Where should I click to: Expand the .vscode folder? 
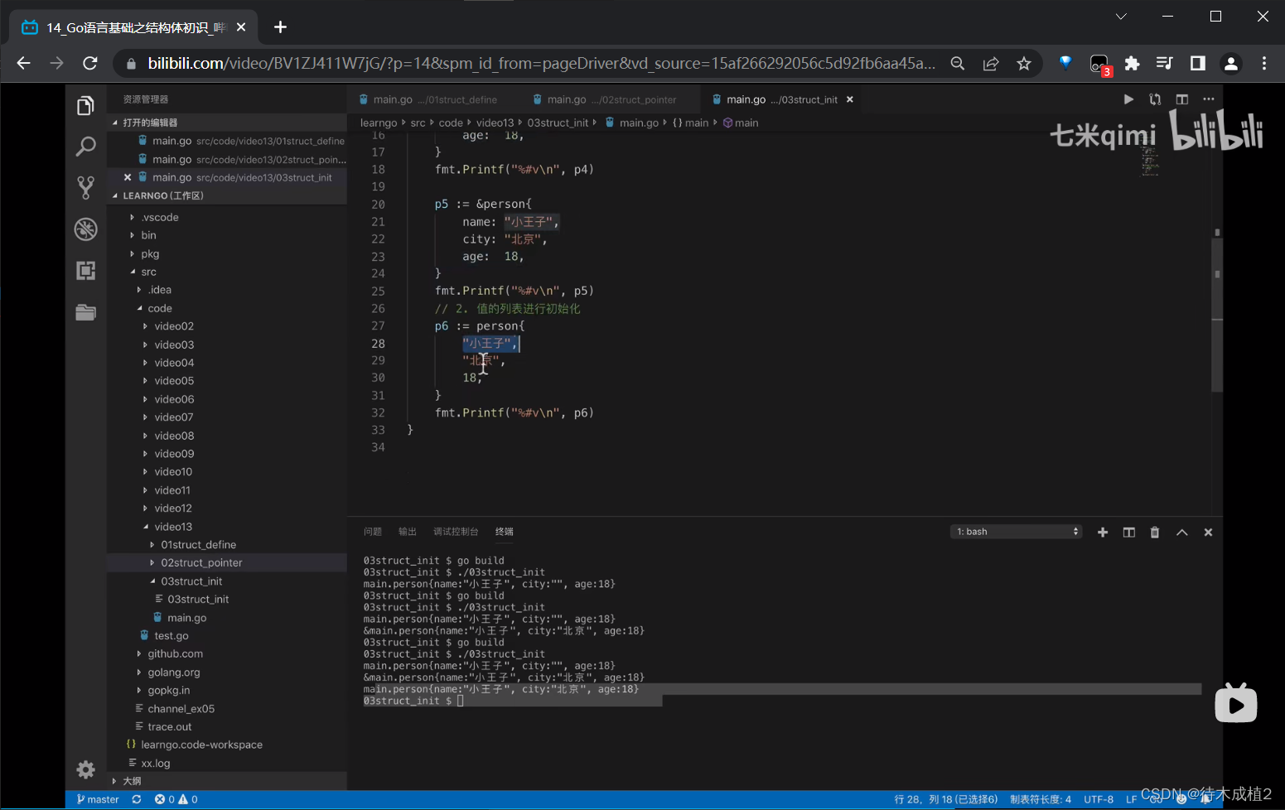coord(160,217)
